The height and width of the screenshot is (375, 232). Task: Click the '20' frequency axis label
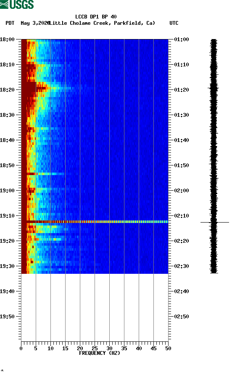point(80,349)
